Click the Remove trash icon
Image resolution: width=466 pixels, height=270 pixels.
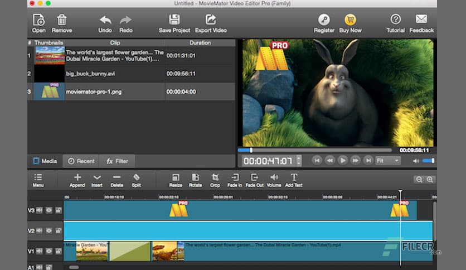(x=61, y=23)
